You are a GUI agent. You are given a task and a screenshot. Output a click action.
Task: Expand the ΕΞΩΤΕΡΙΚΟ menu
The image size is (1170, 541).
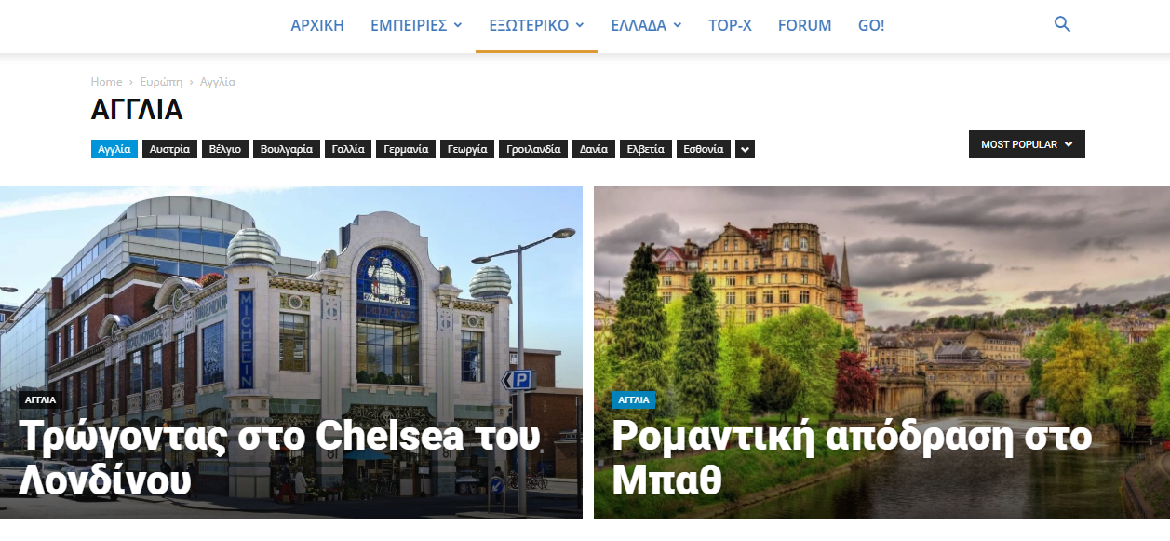coord(536,25)
